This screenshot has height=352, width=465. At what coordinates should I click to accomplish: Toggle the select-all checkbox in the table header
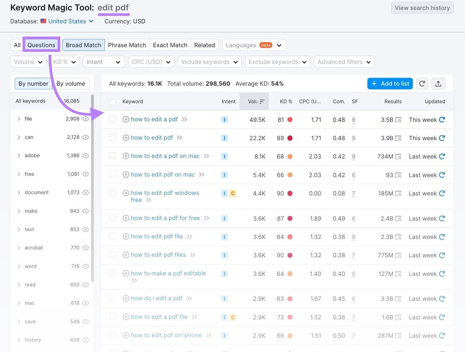pos(112,102)
